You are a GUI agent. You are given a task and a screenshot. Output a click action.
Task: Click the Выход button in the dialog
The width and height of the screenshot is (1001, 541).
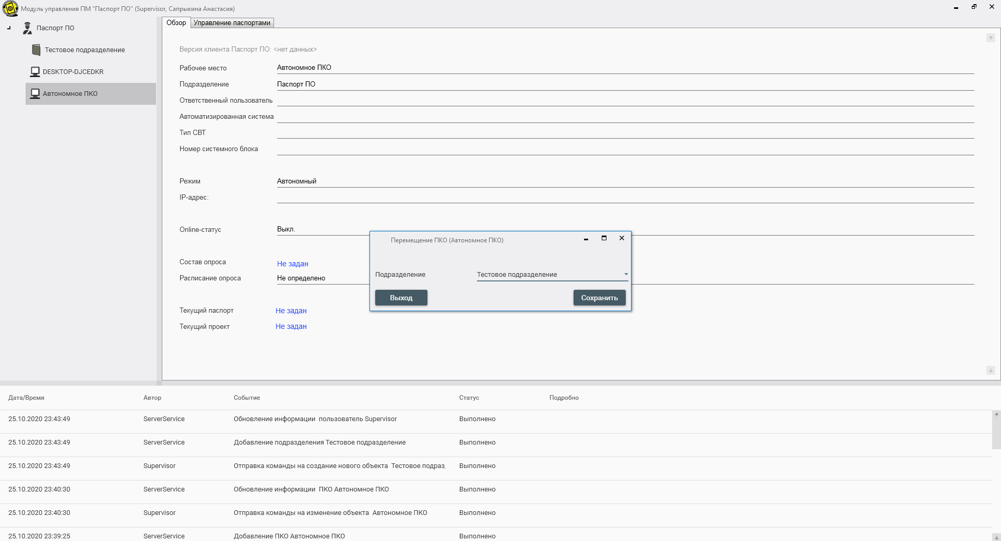[401, 298]
